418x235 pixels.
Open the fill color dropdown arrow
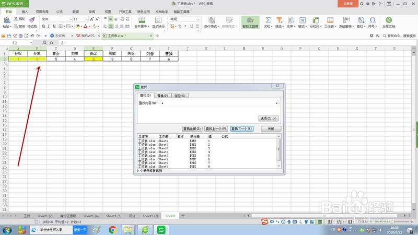coord(82,27)
